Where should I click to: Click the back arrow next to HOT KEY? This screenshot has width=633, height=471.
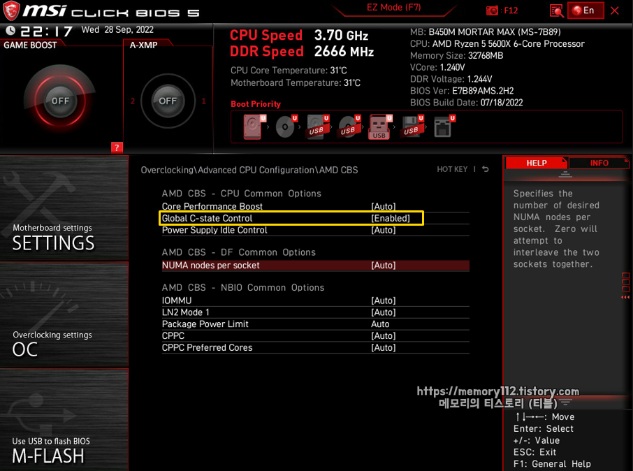[x=486, y=169]
